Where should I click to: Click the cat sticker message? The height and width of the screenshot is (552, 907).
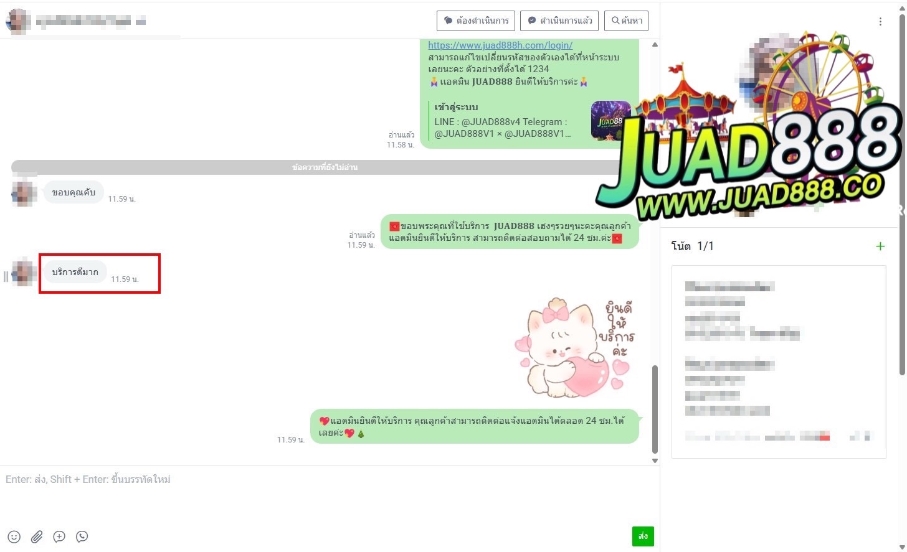coord(573,350)
